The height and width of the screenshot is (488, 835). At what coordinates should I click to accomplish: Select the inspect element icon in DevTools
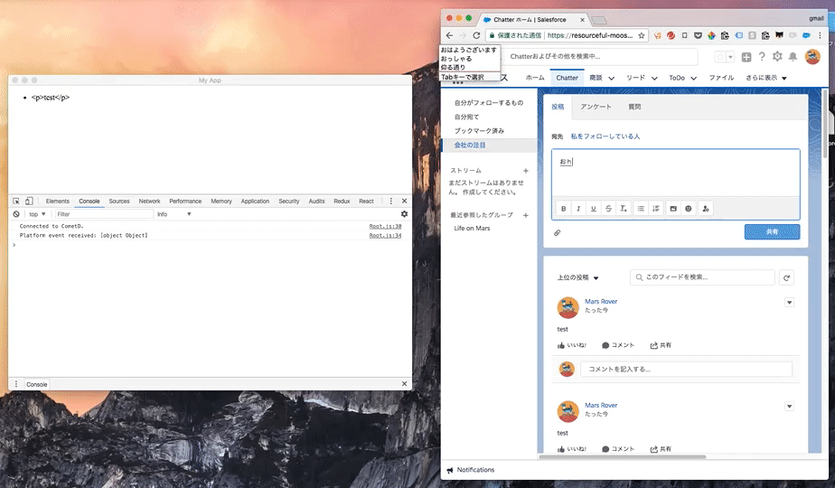point(16,202)
